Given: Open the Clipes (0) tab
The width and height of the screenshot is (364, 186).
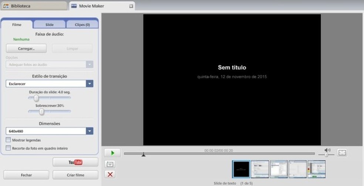Looking at the screenshot, I should [82, 25].
